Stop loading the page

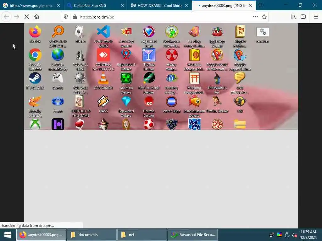point(27,17)
